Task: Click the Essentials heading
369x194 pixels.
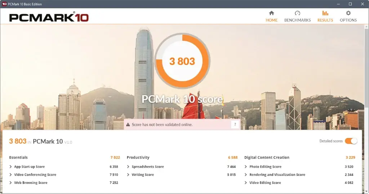Action: click(18, 158)
